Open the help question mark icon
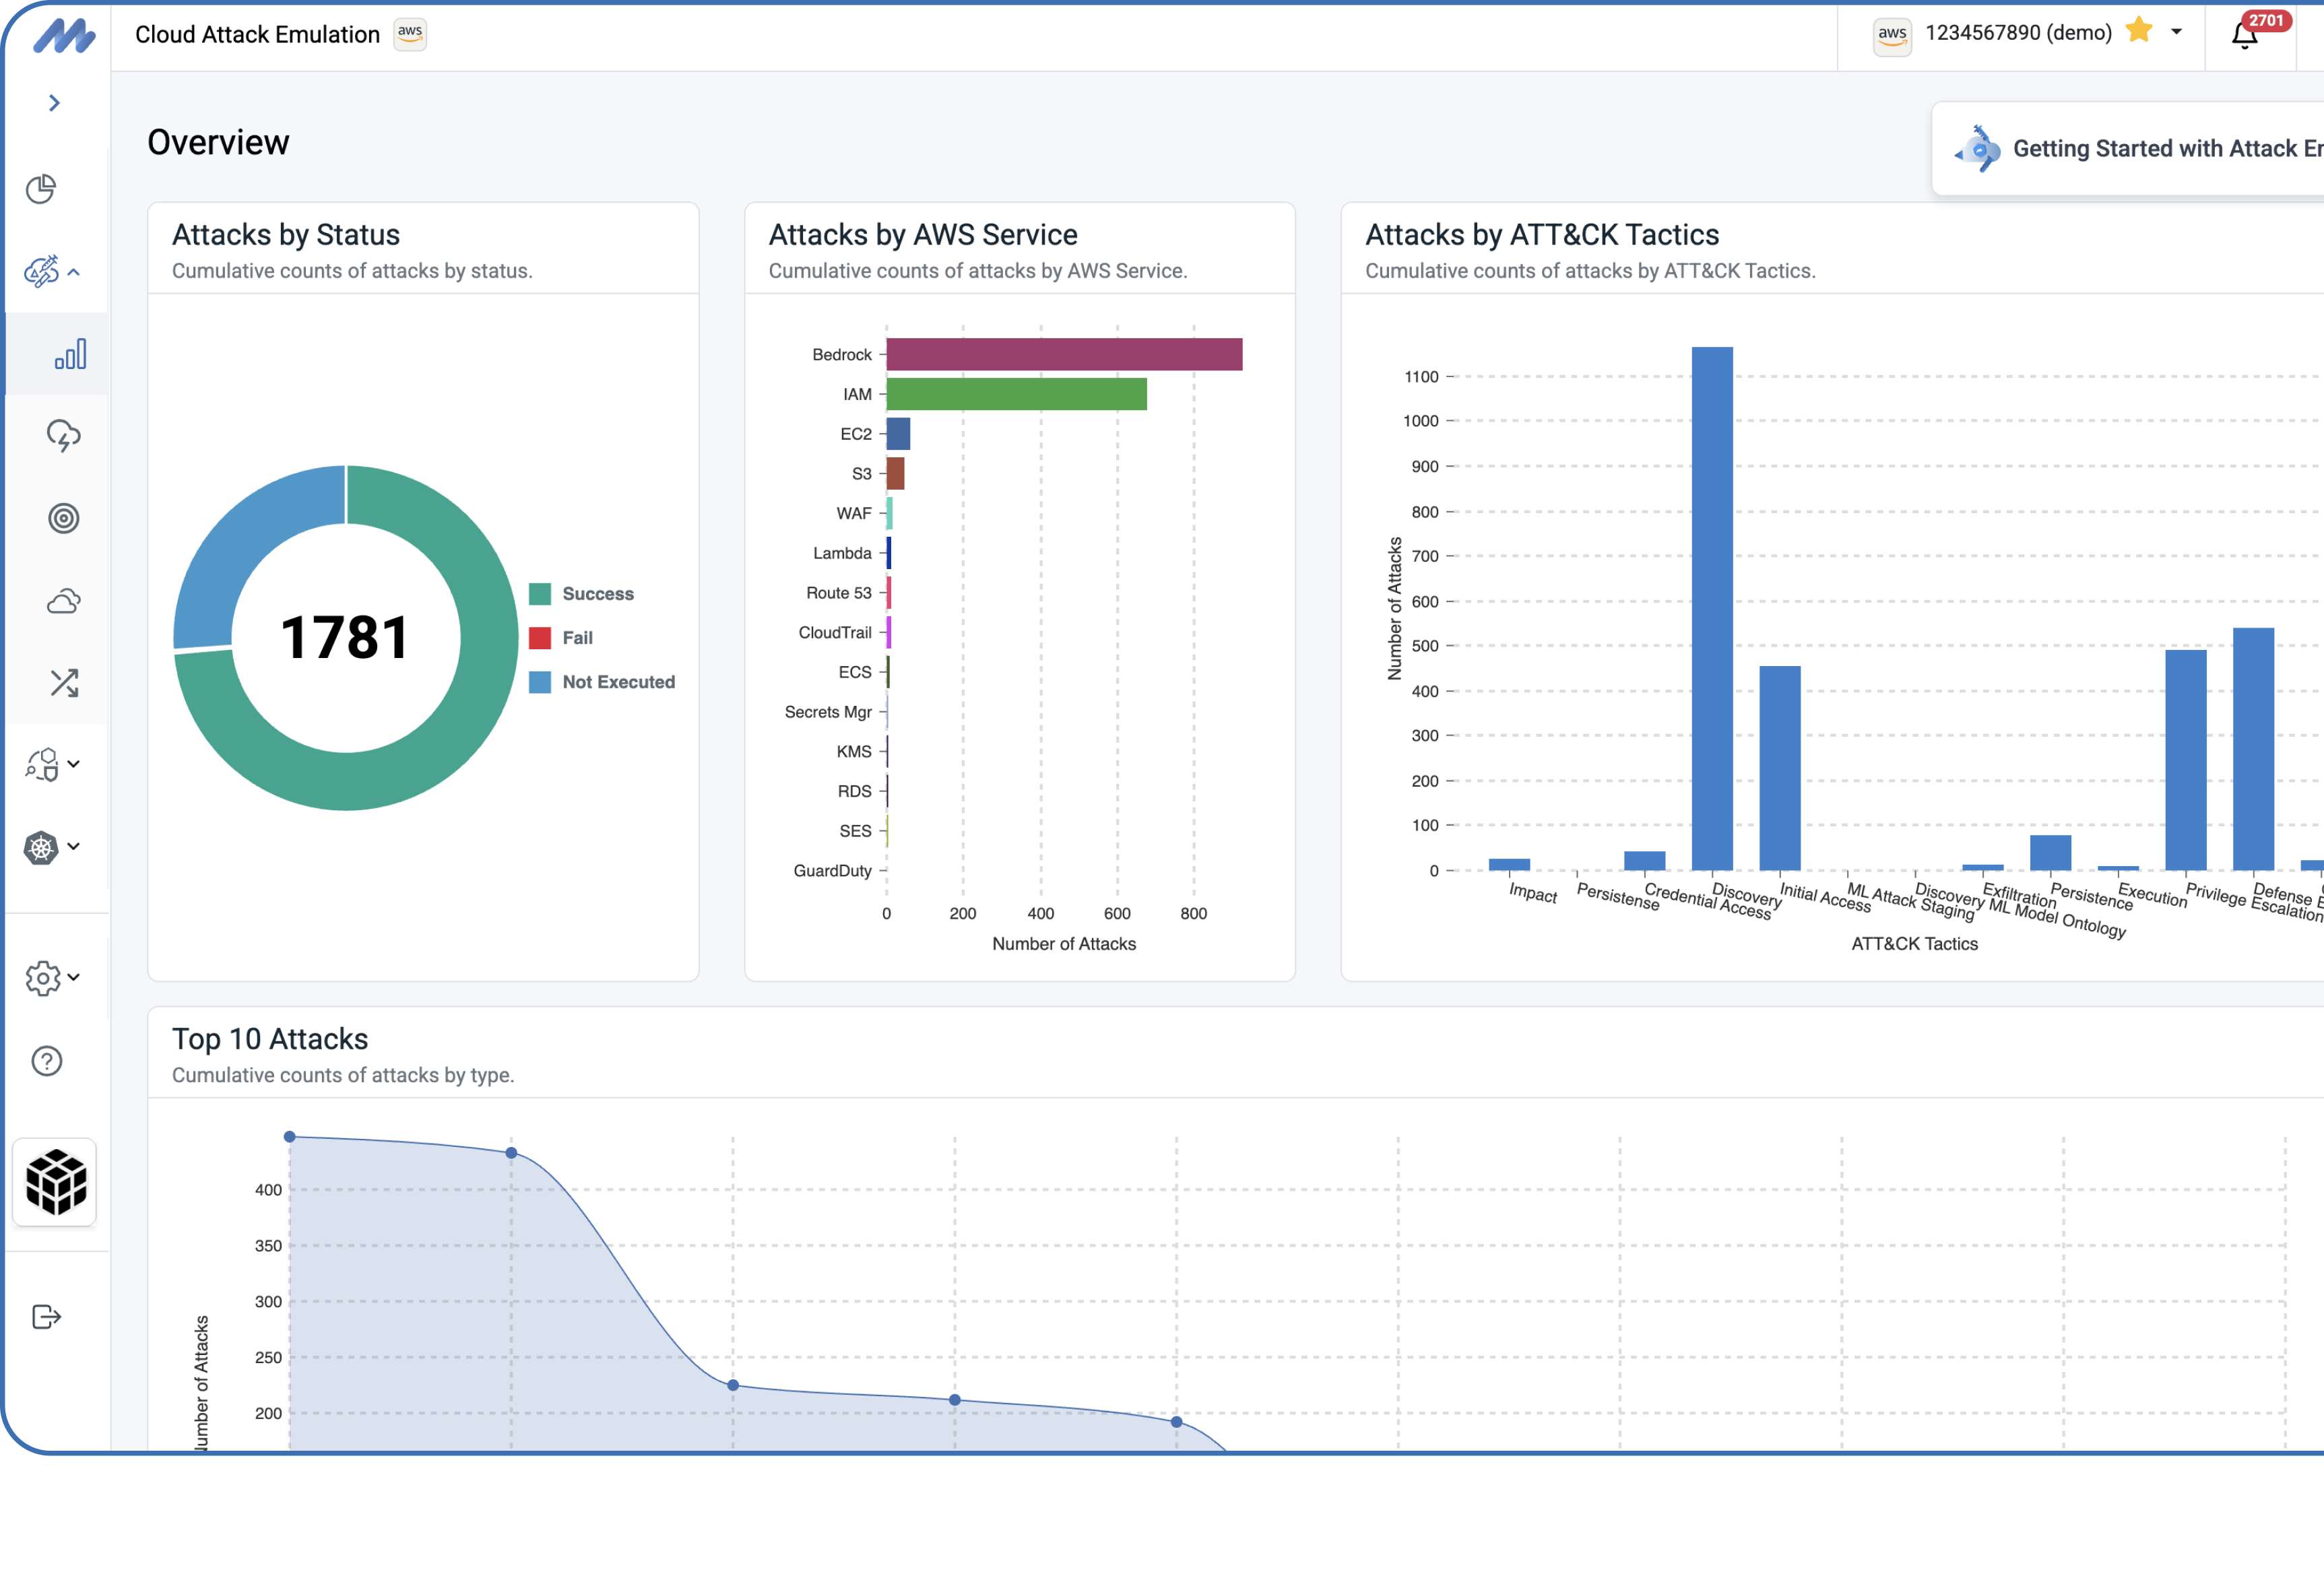 47,1061
